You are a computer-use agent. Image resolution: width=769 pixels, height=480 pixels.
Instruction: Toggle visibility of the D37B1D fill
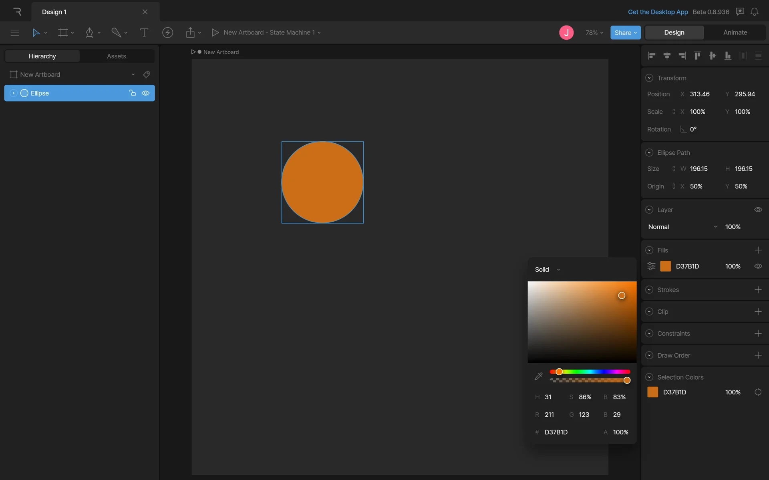click(758, 266)
